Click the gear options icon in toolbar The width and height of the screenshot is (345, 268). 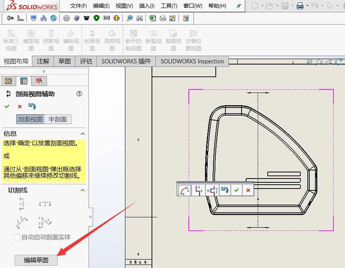coord(66,18)
